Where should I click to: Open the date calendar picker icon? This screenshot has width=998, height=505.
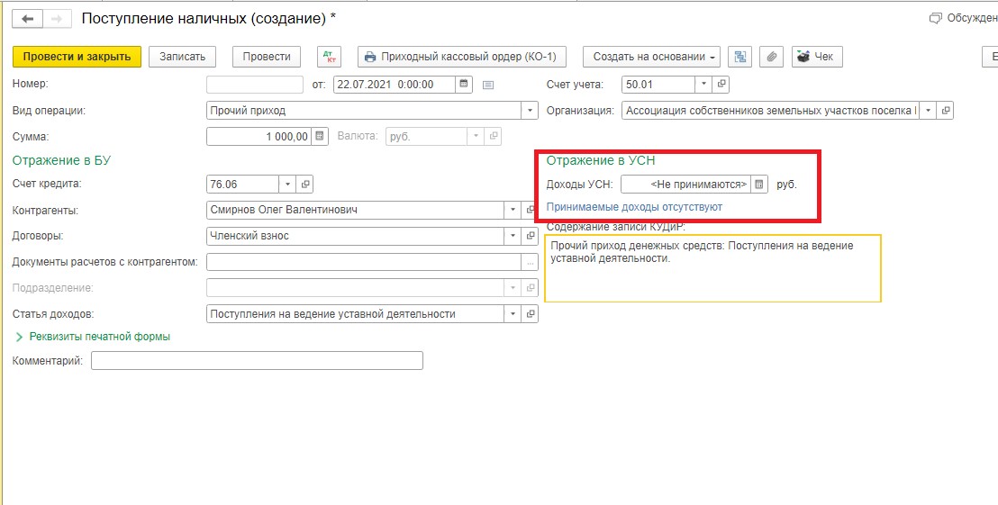coord(464,85)
